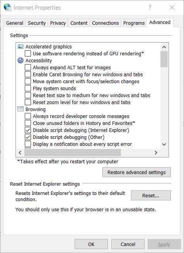Click the Browsing category icon

tap(20, 109)
